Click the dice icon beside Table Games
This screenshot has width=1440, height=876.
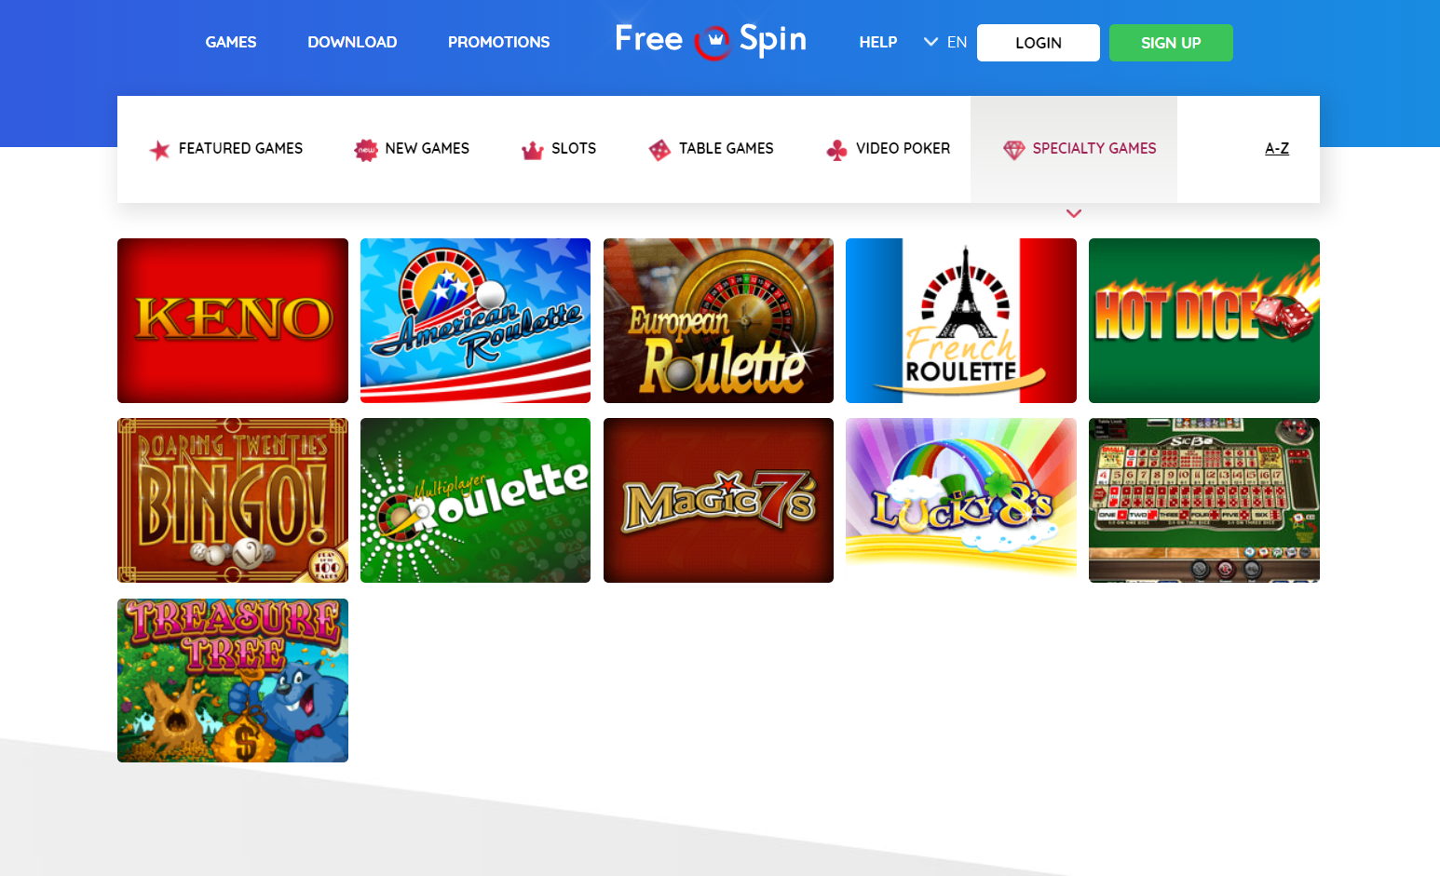click(x=659, y=149)
